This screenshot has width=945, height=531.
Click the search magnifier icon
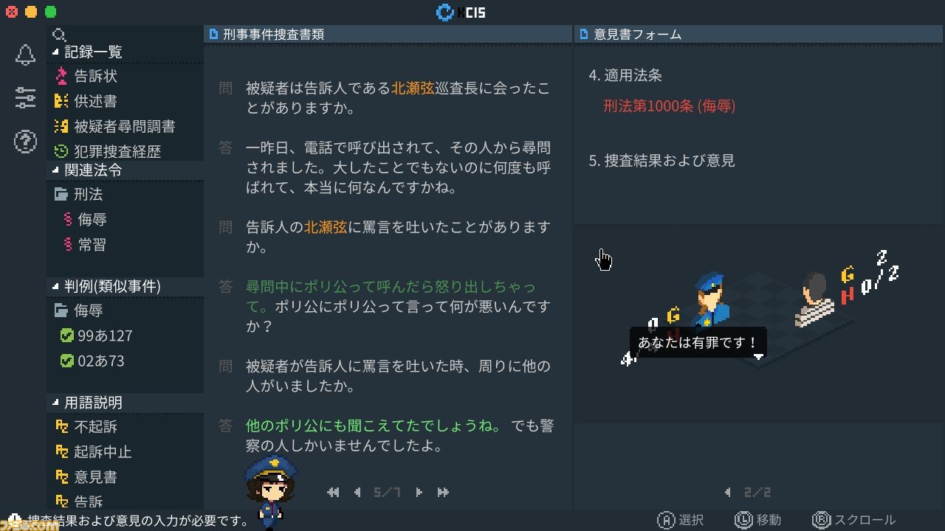tap(60, 35)
